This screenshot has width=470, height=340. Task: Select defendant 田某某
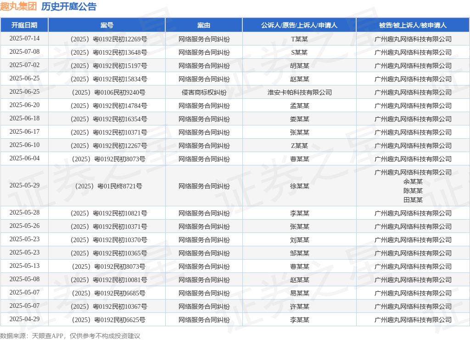point(413,199)
